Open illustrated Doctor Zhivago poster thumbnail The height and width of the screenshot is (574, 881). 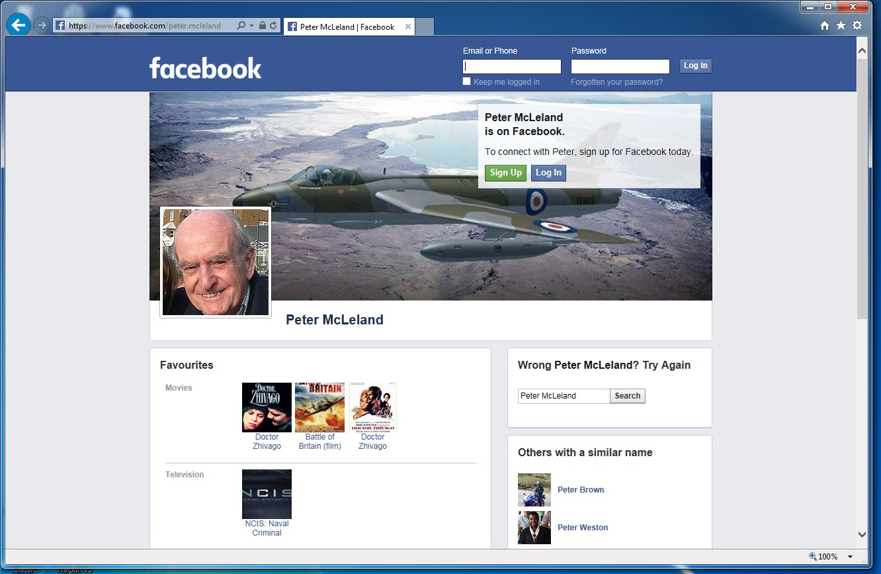tap(372, 407)
